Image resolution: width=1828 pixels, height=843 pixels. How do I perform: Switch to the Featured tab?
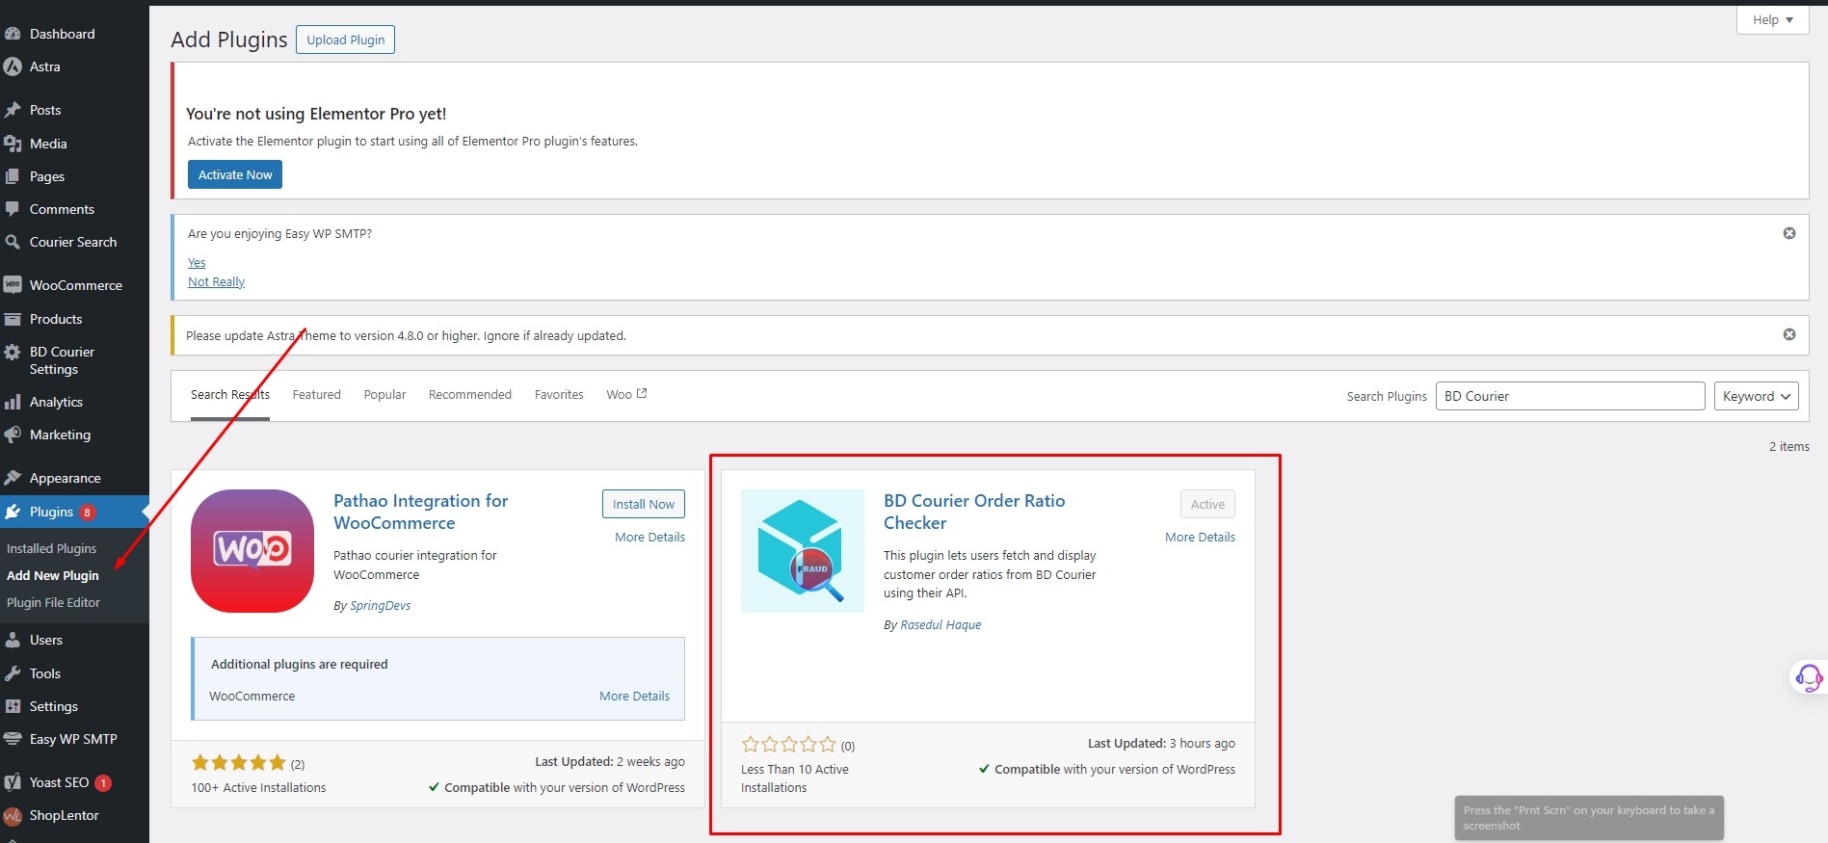coord(317,395)
